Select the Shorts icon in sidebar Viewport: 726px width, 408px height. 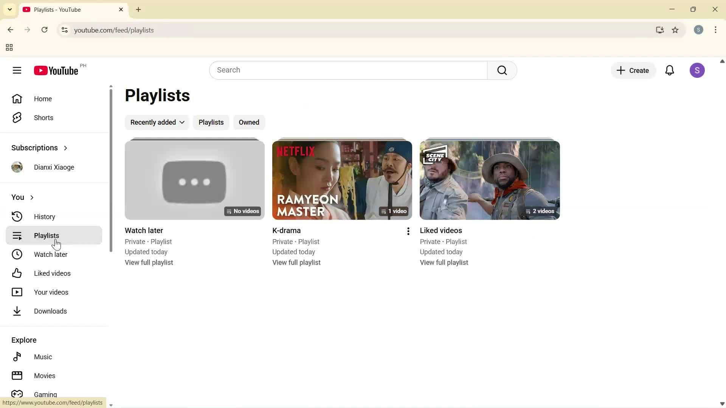pyautogui.click(x=17, y=117)
